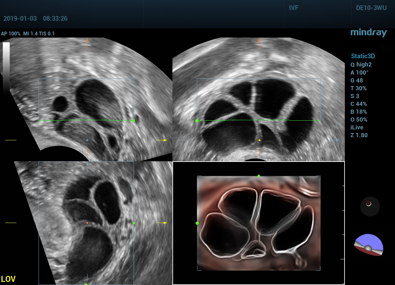Click the green ROI handle in top-left plane
The width and height of the screenshot is (395, 285).
(x=134, y=121)
